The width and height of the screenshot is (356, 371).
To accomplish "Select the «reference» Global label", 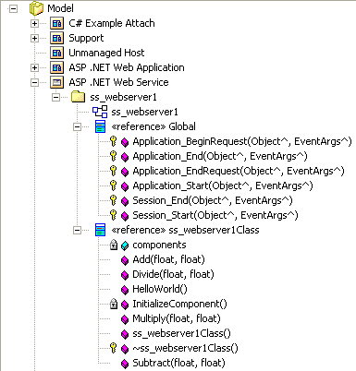I will click(153, 126).
